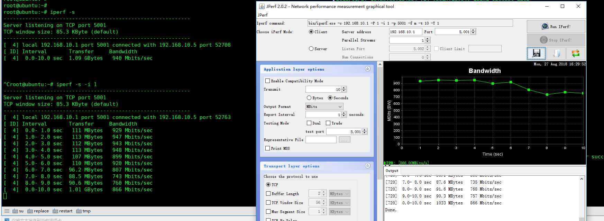Image resolution: width=604 pixels, height=221 pixels.
Task: Toggle the Print MSS checkbox
Action: coord(267,148)
